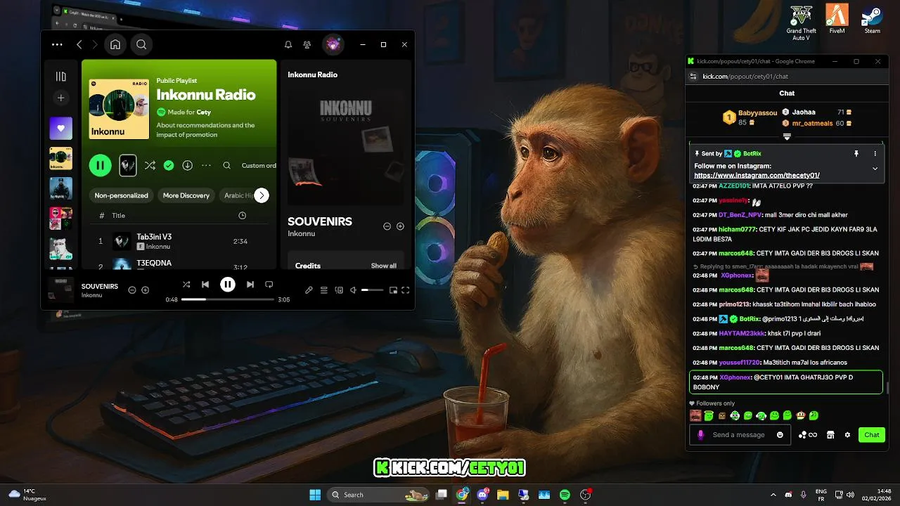Open the Spotify three-dot main menu
This screenshot has height=506, width=900.
pyautogui.click(x=57, y=44)
